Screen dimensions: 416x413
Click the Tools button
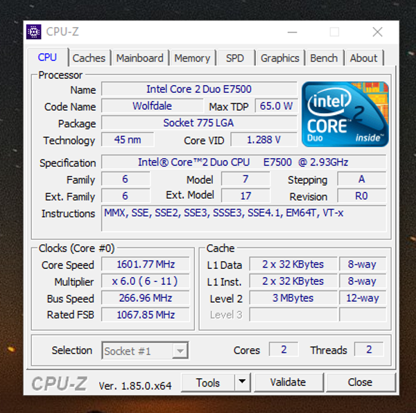(x=208, y=383)
